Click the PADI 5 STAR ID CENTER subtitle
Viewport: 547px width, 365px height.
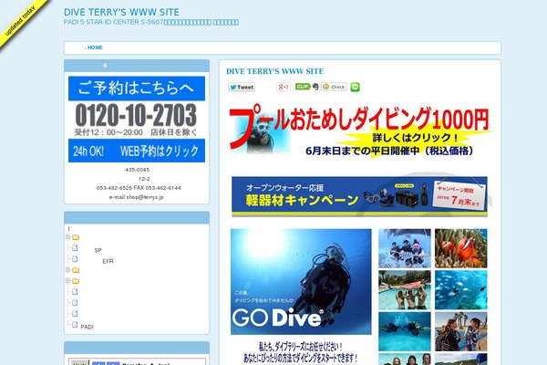[151, 22]
